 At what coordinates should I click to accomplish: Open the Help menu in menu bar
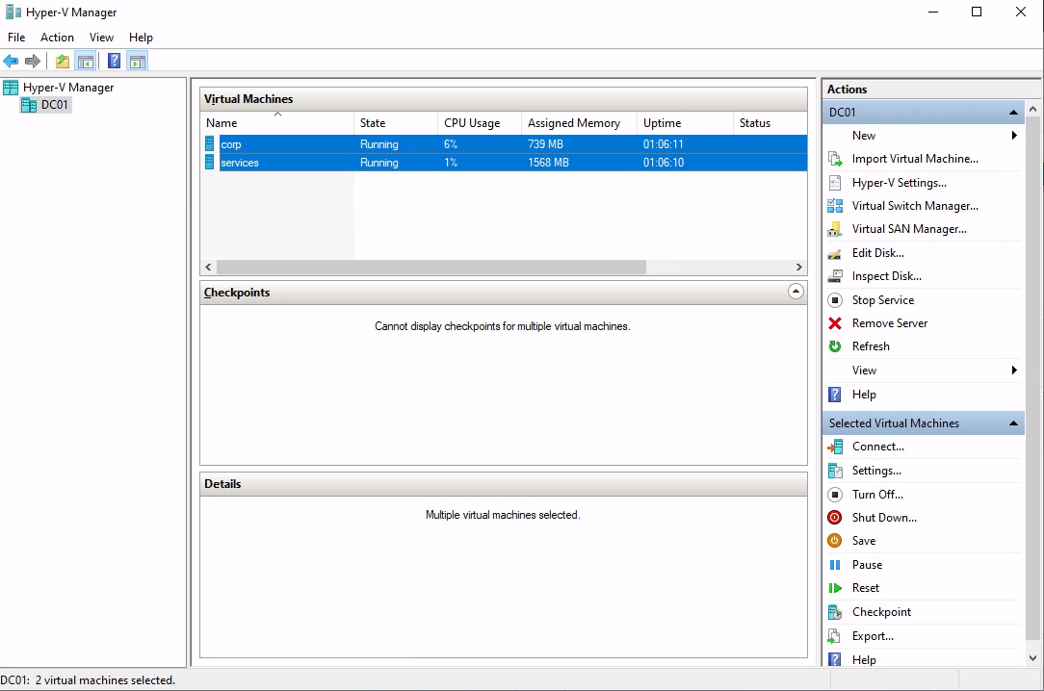pos(142,38)
